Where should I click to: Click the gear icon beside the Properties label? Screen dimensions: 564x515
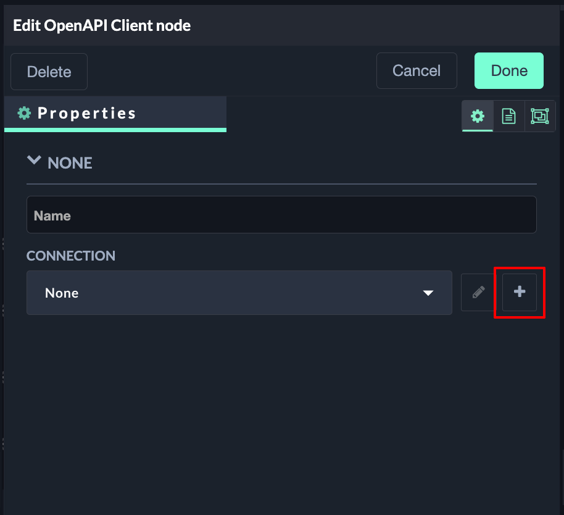24,113
